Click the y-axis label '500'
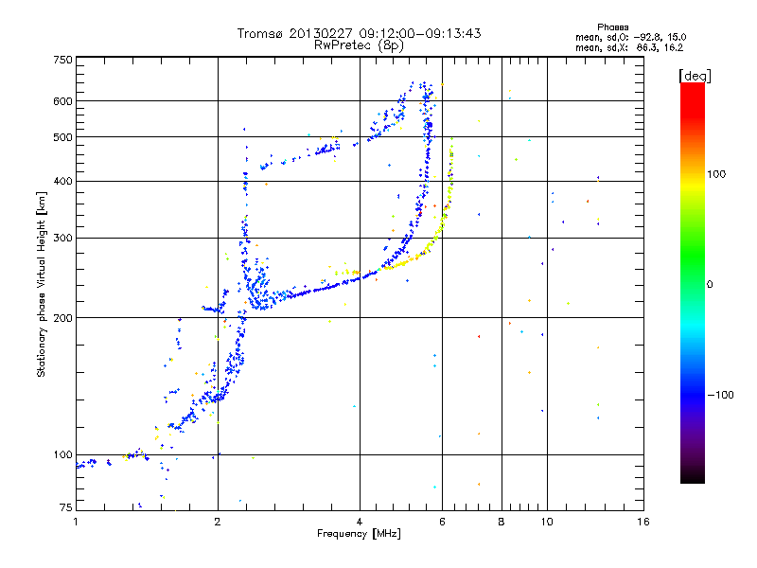This screenshot has height=568, width=757. pos(62,137)
